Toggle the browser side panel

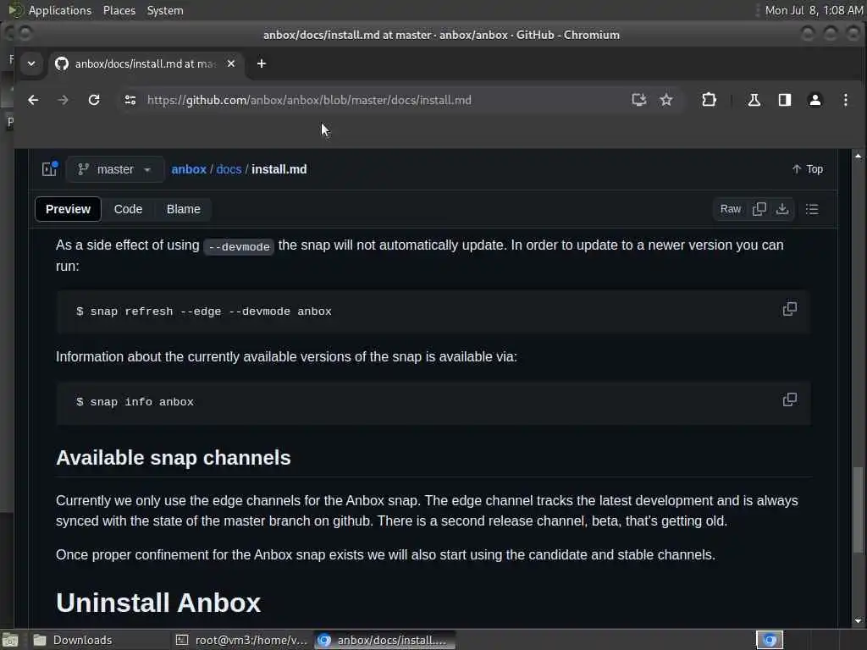click(x=784, y=100)
